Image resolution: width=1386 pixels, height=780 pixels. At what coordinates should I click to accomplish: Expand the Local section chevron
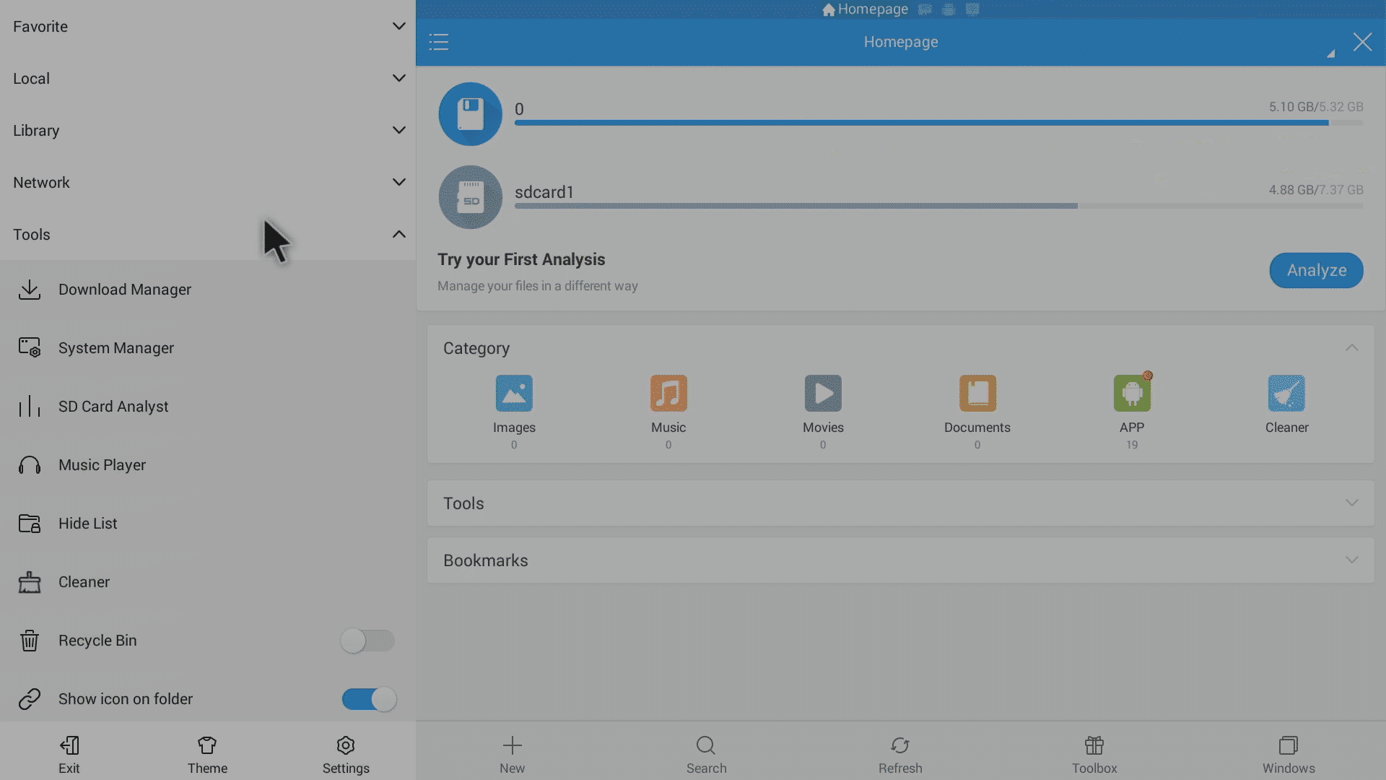(x=398, y=78)
